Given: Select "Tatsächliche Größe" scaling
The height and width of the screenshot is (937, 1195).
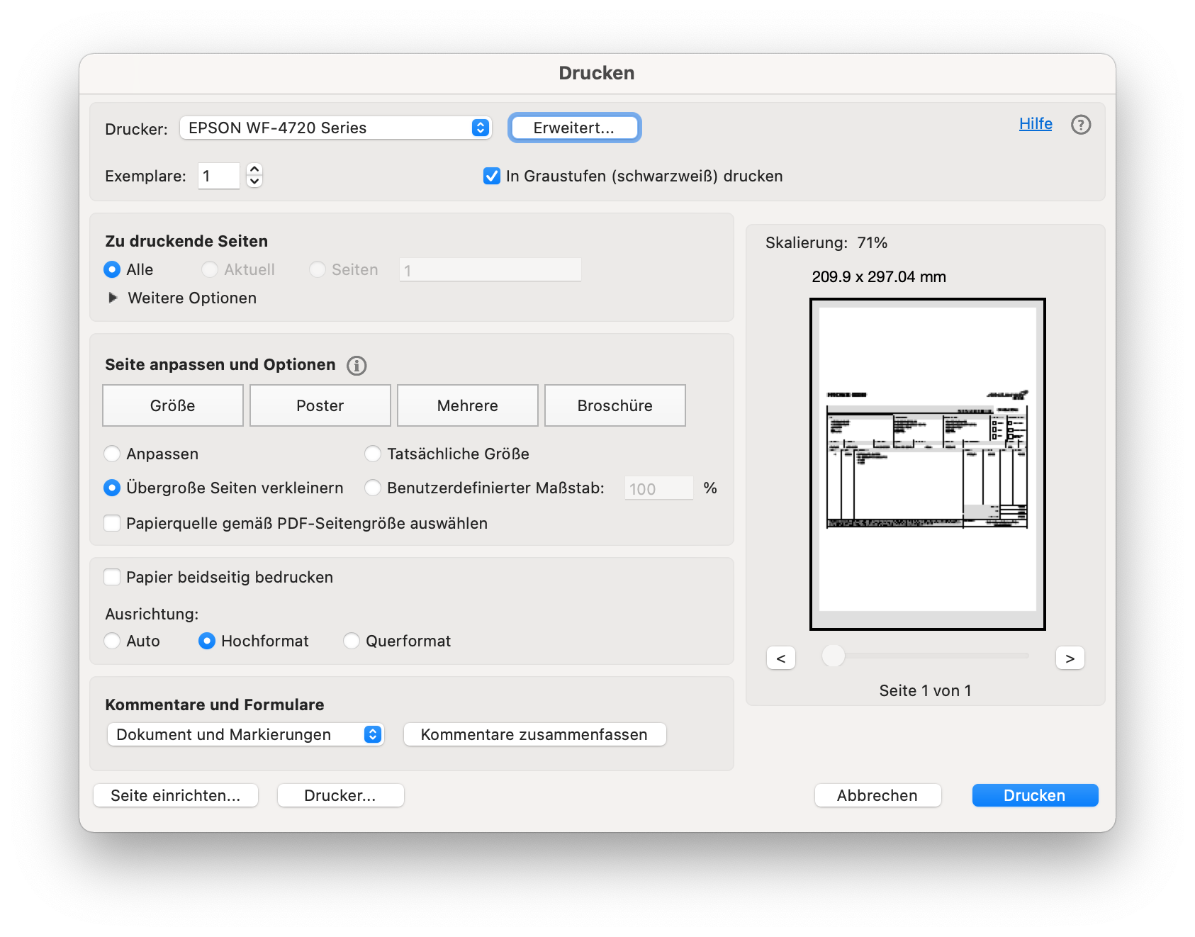Looking at the screenshot, I should (x=372, y=454).
